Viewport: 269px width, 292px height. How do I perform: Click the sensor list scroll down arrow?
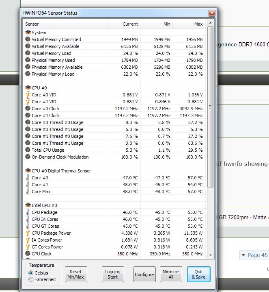pyautogui.click(x=211, y=255)
